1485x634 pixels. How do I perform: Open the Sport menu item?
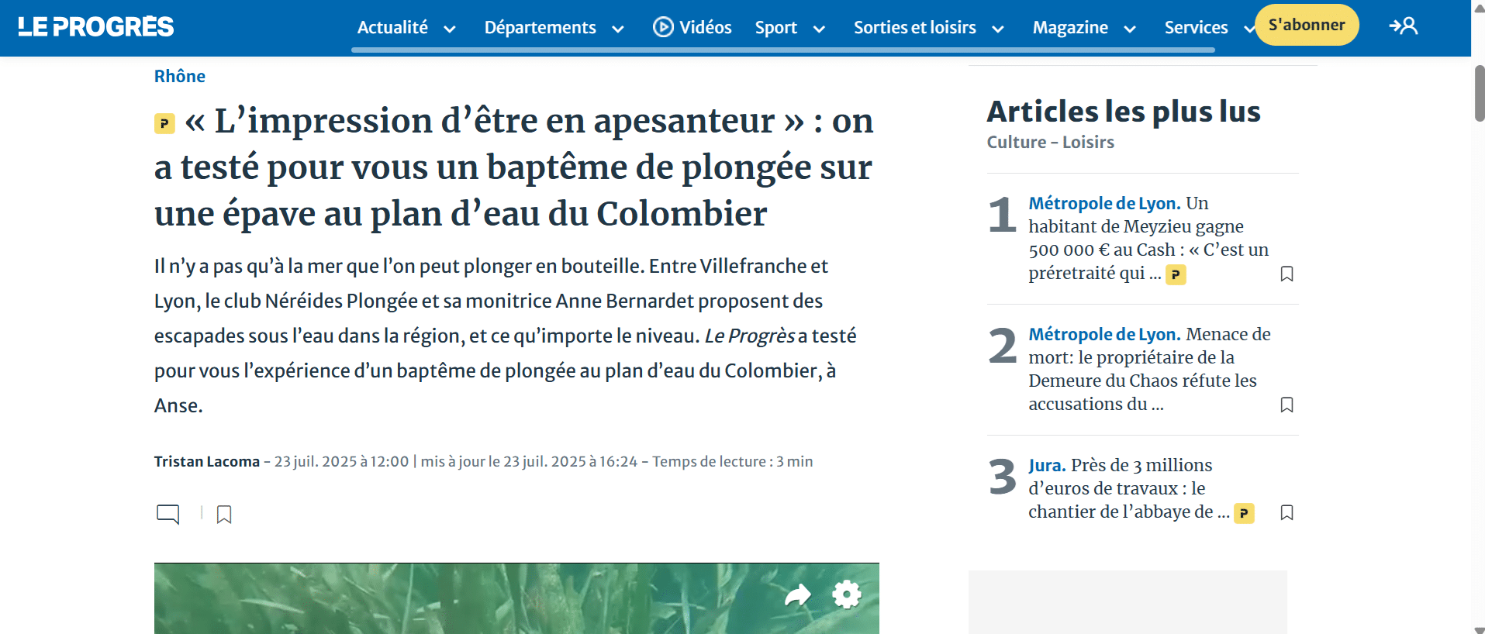[775, 28]
